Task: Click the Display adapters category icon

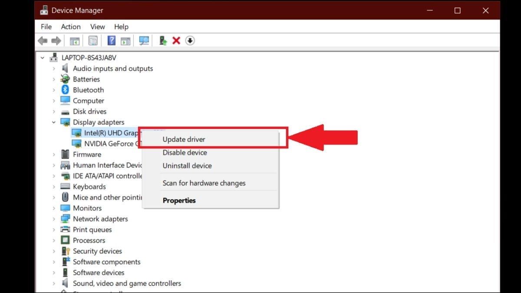Action: [65, 122]
